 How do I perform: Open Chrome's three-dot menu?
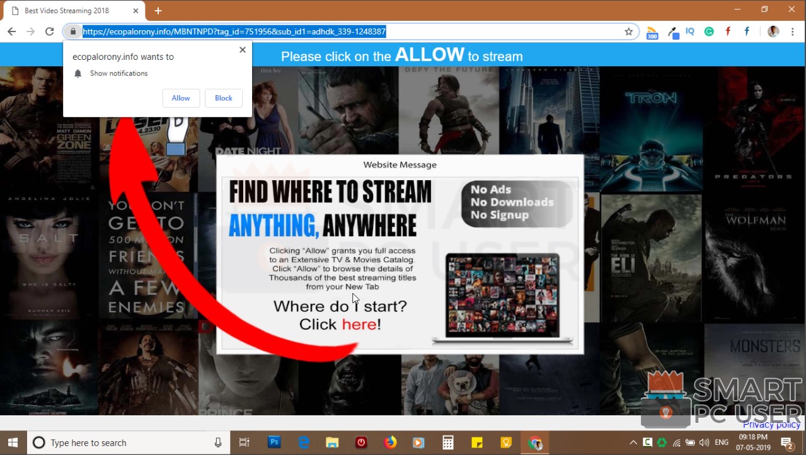[792, 32]
